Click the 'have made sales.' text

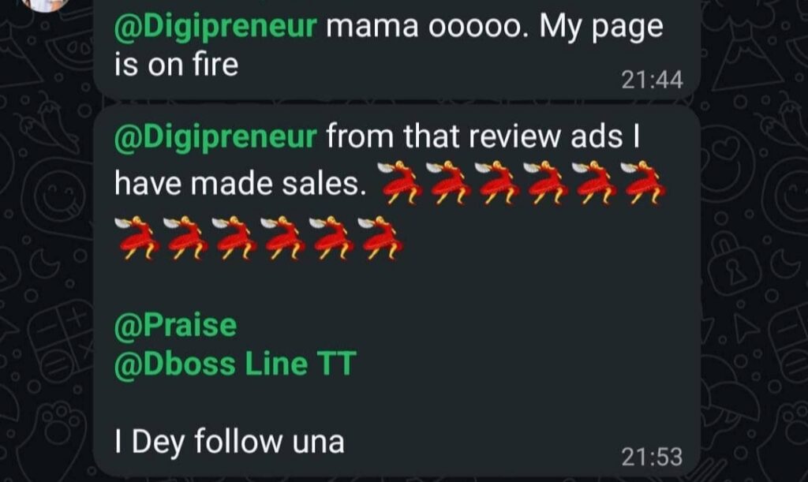[x=240, y=184]
